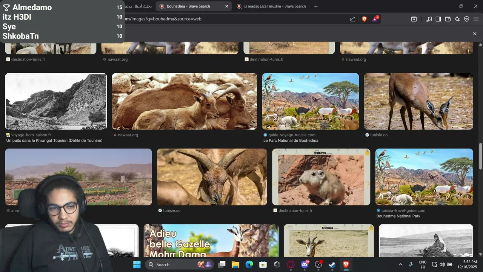
Task: Open Brave Shields lion icon
Action: [x=364, y=19]
